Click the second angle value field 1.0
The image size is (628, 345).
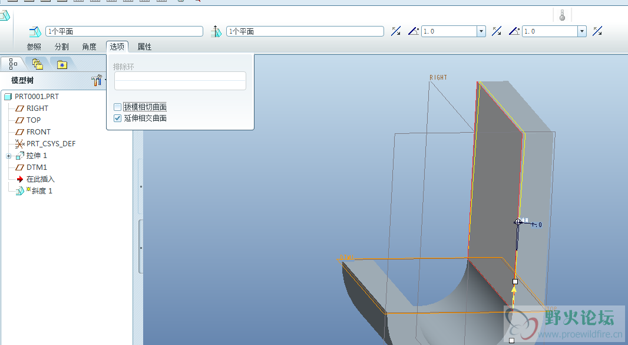click(x=550, y=31)
